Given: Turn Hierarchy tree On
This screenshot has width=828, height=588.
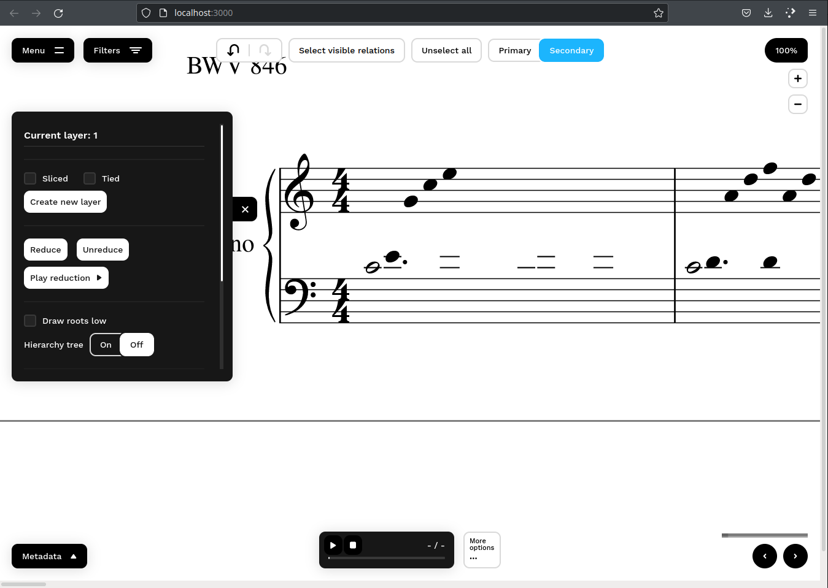Looking at the screenshot, I should [106, 345].
